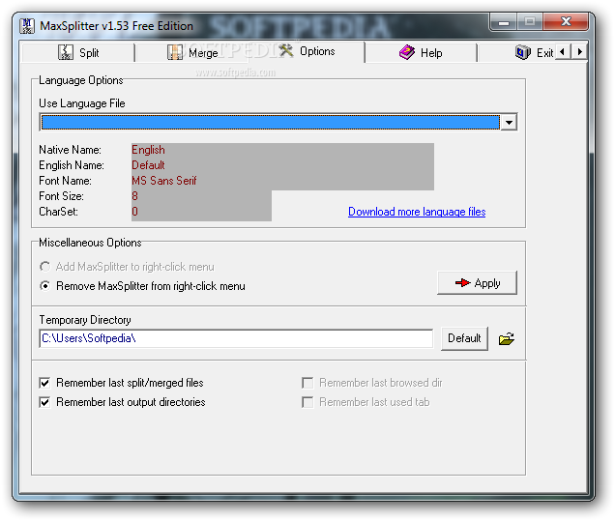615x521 pixels.
Task: Close the MaxSplitter window
Action: pos(566,21)
